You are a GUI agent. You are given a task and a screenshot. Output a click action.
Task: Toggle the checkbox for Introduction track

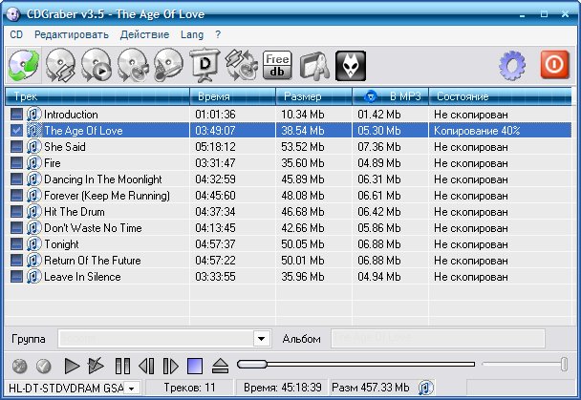(17, 115)
